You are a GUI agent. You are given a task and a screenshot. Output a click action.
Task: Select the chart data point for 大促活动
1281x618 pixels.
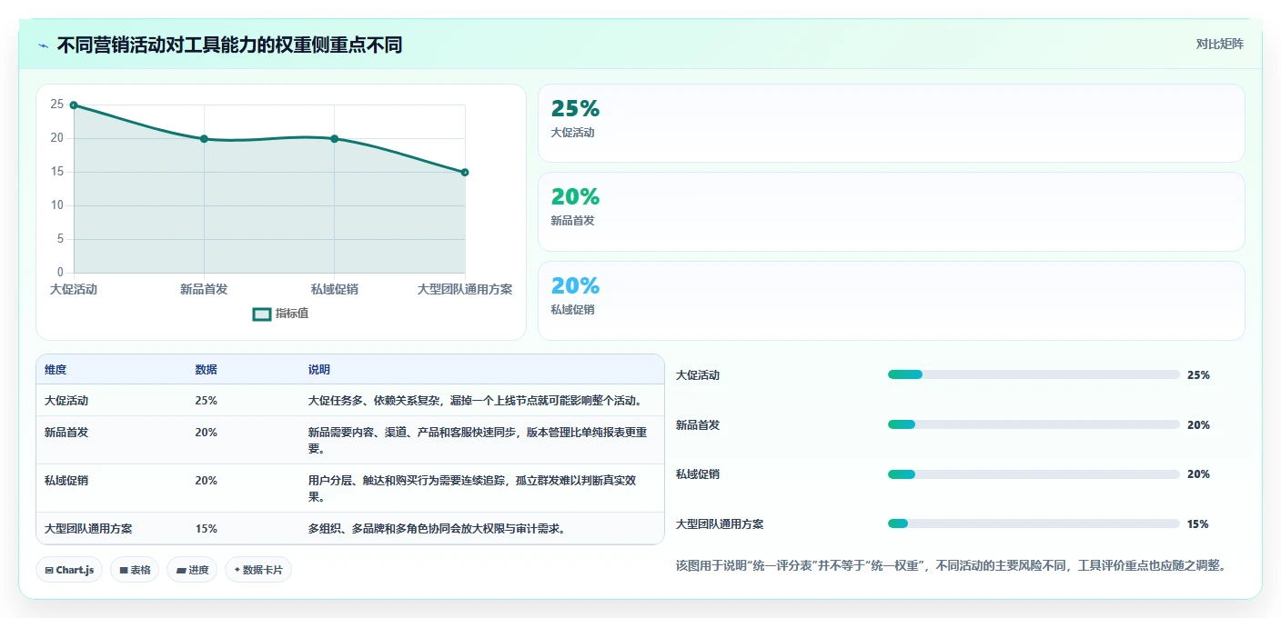74,105
